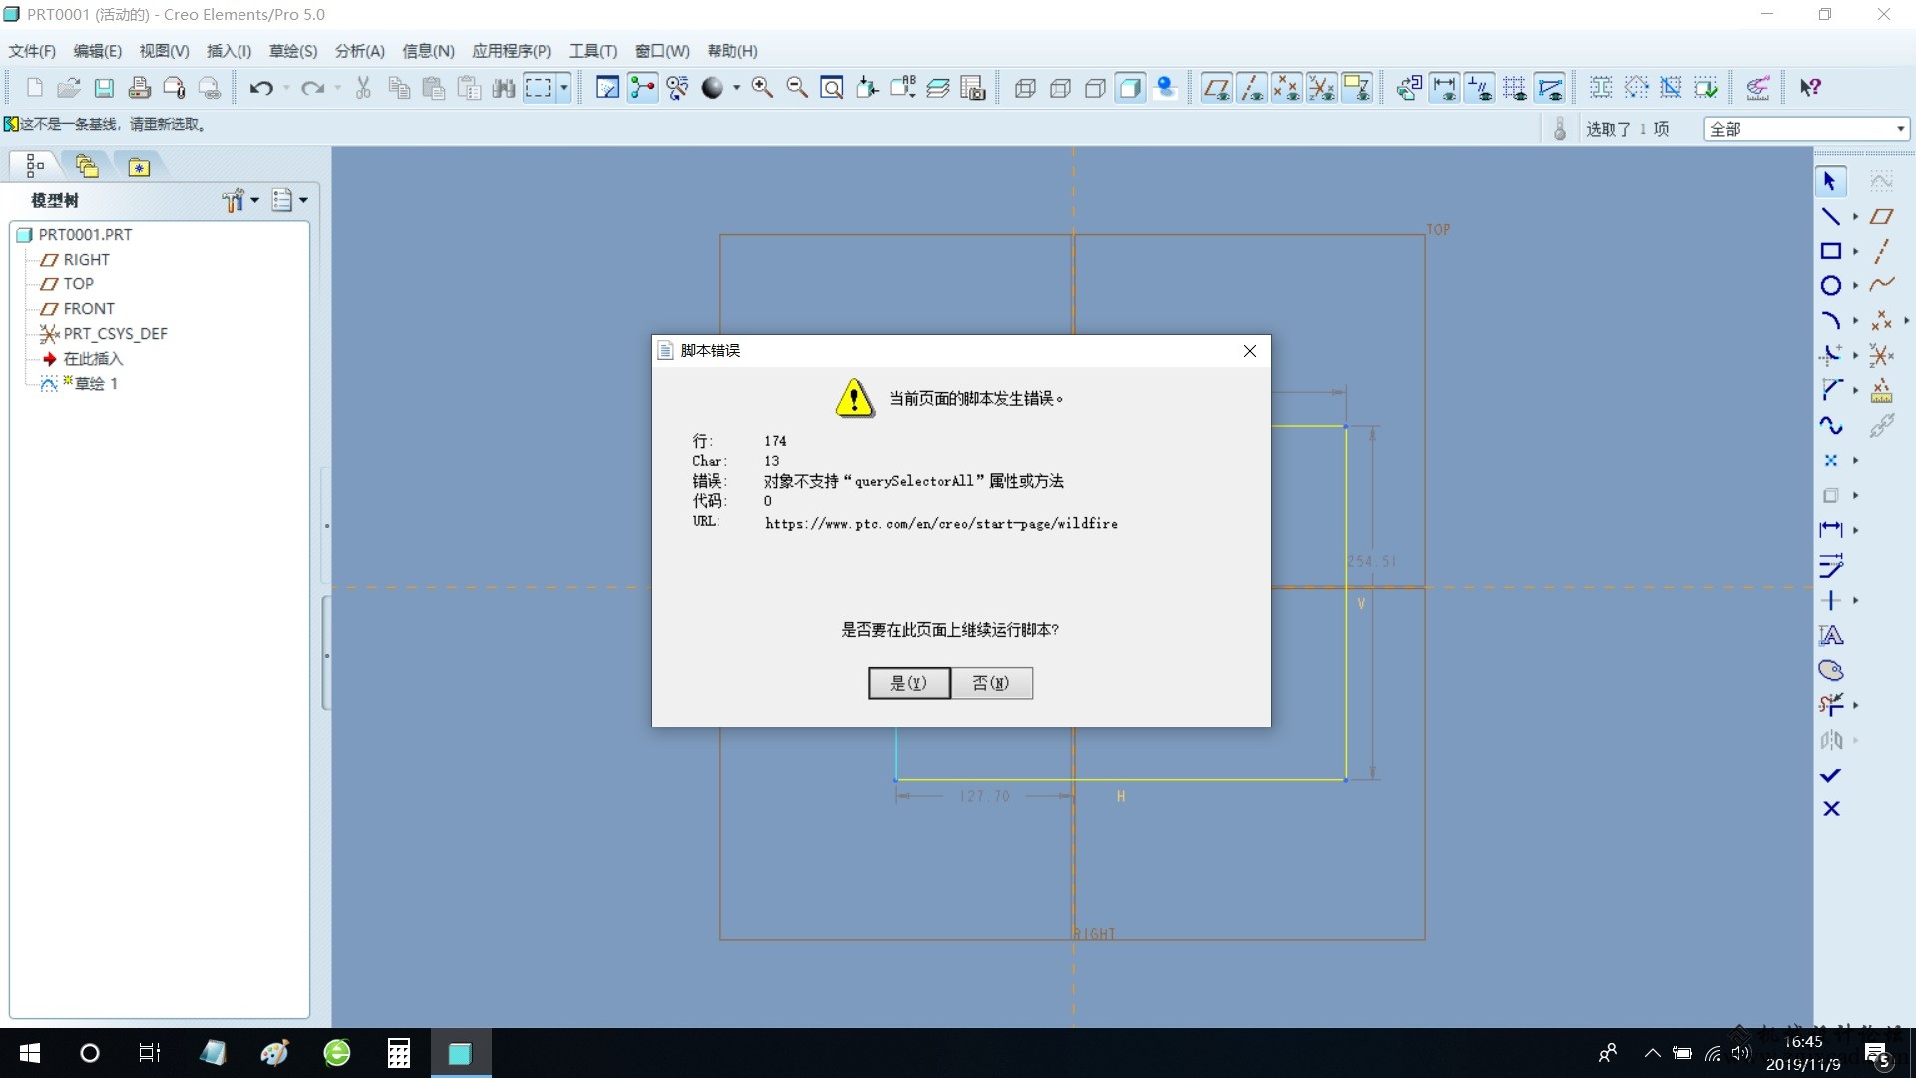Image resolution: width=1916 pixels, height=1078 pixels.
Task: Expand shading display options dropdown arrow
Action: [736, 88]
